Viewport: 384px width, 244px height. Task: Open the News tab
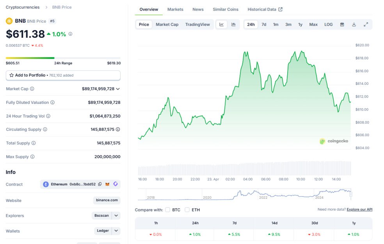[198, 9]
